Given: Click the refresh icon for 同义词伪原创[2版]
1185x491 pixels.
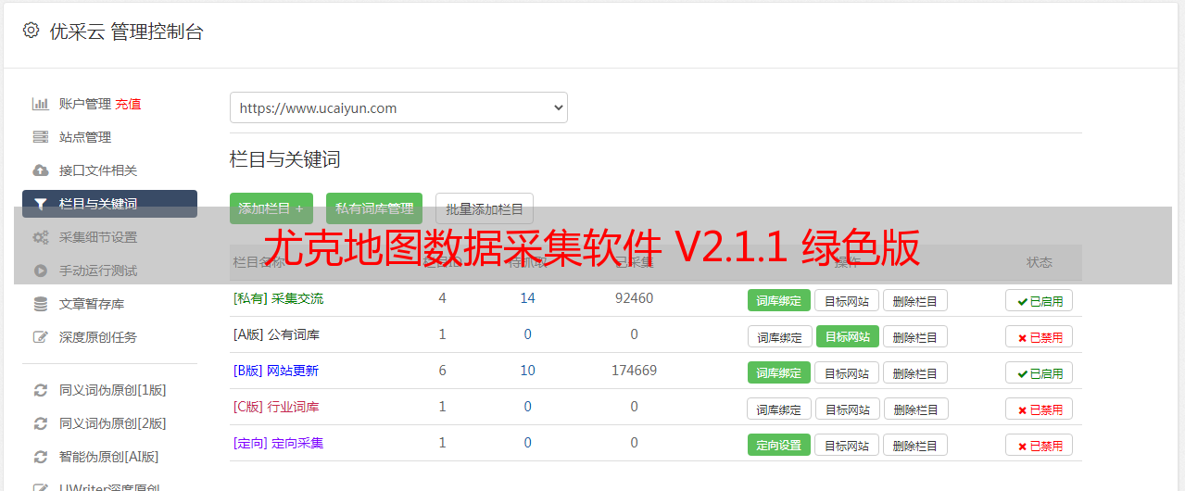Looking at the screenshot, I should (40, 423).
